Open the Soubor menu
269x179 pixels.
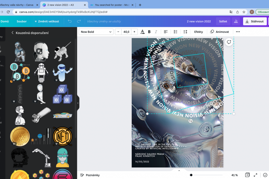pyautogui.click(x=22, y=21)
